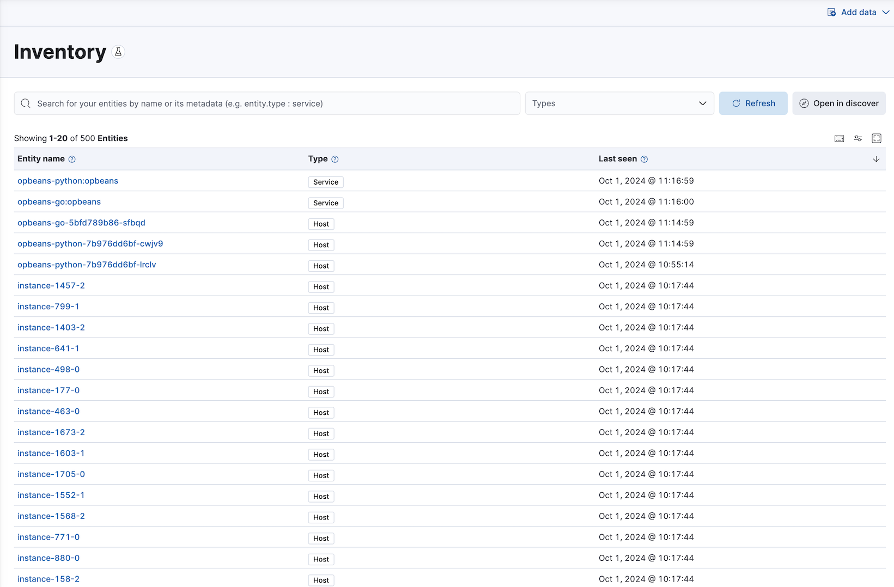Open in discover
894x587 pixels.
pyautogui.click(x=838, y=103)
